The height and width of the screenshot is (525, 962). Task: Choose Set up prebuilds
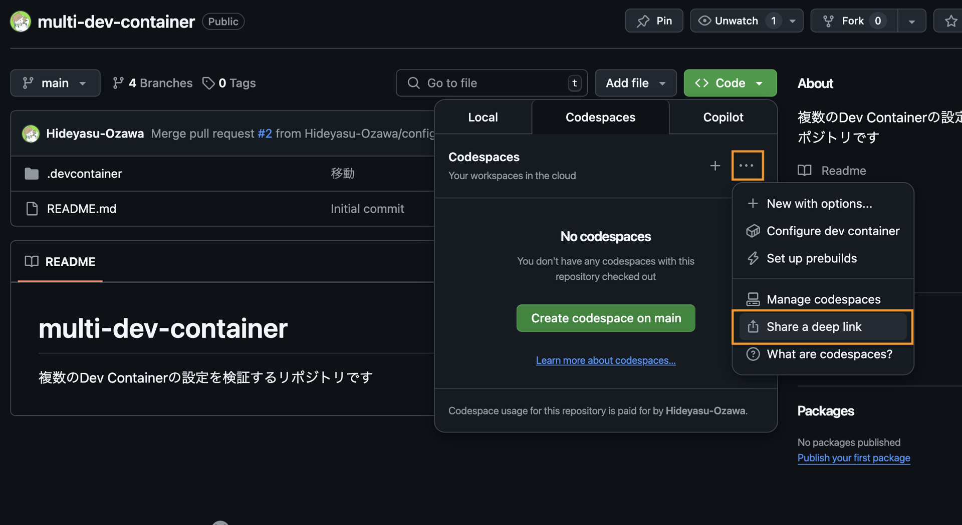point(823,258)
